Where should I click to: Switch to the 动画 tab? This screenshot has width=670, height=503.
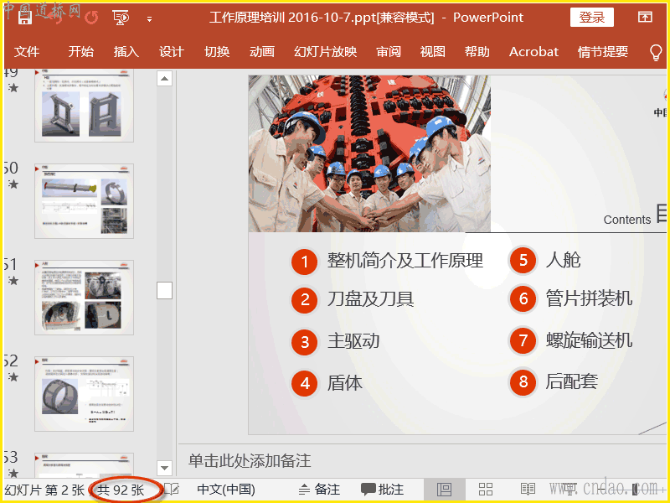click(262, 52)
